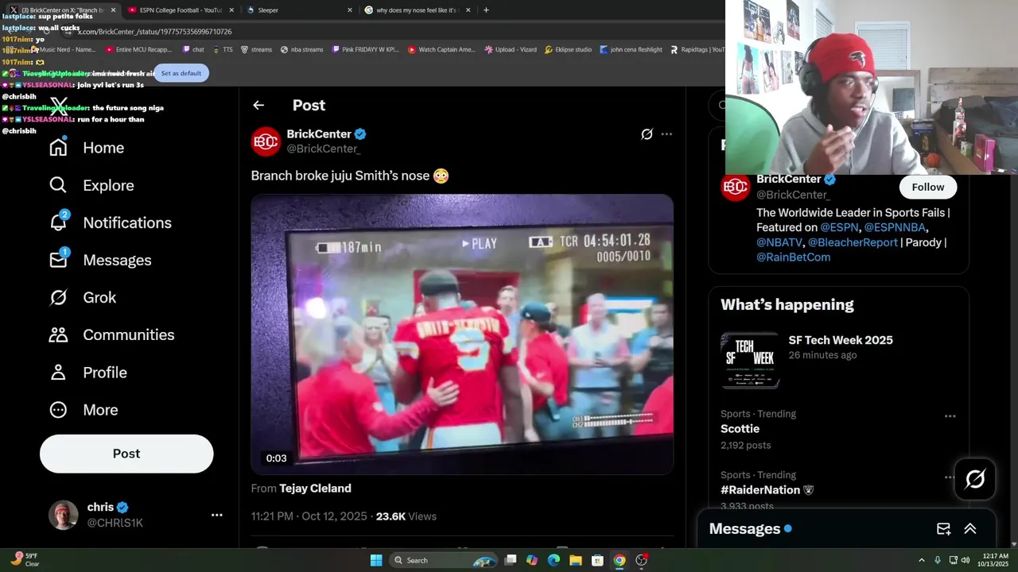Open the Pink FRIDAYY bookmark
Image resolution: width=1018 pixels, height=572 pixels.
(365, 49)
